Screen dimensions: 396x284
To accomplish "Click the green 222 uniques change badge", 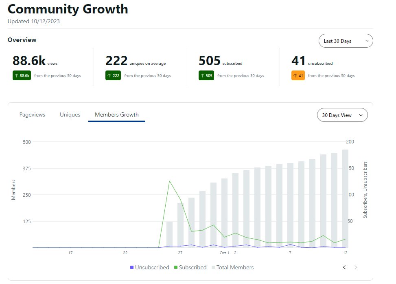I will click(113, 75).
